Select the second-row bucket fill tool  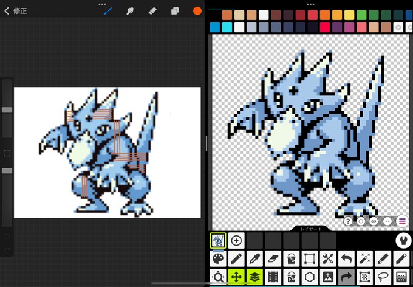point(292,277)
